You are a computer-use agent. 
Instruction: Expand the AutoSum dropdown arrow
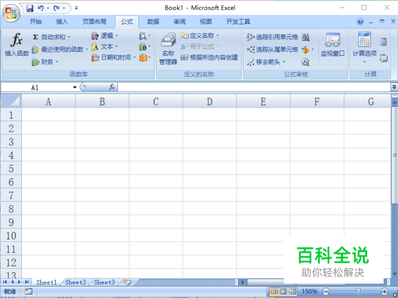[69, 37]
